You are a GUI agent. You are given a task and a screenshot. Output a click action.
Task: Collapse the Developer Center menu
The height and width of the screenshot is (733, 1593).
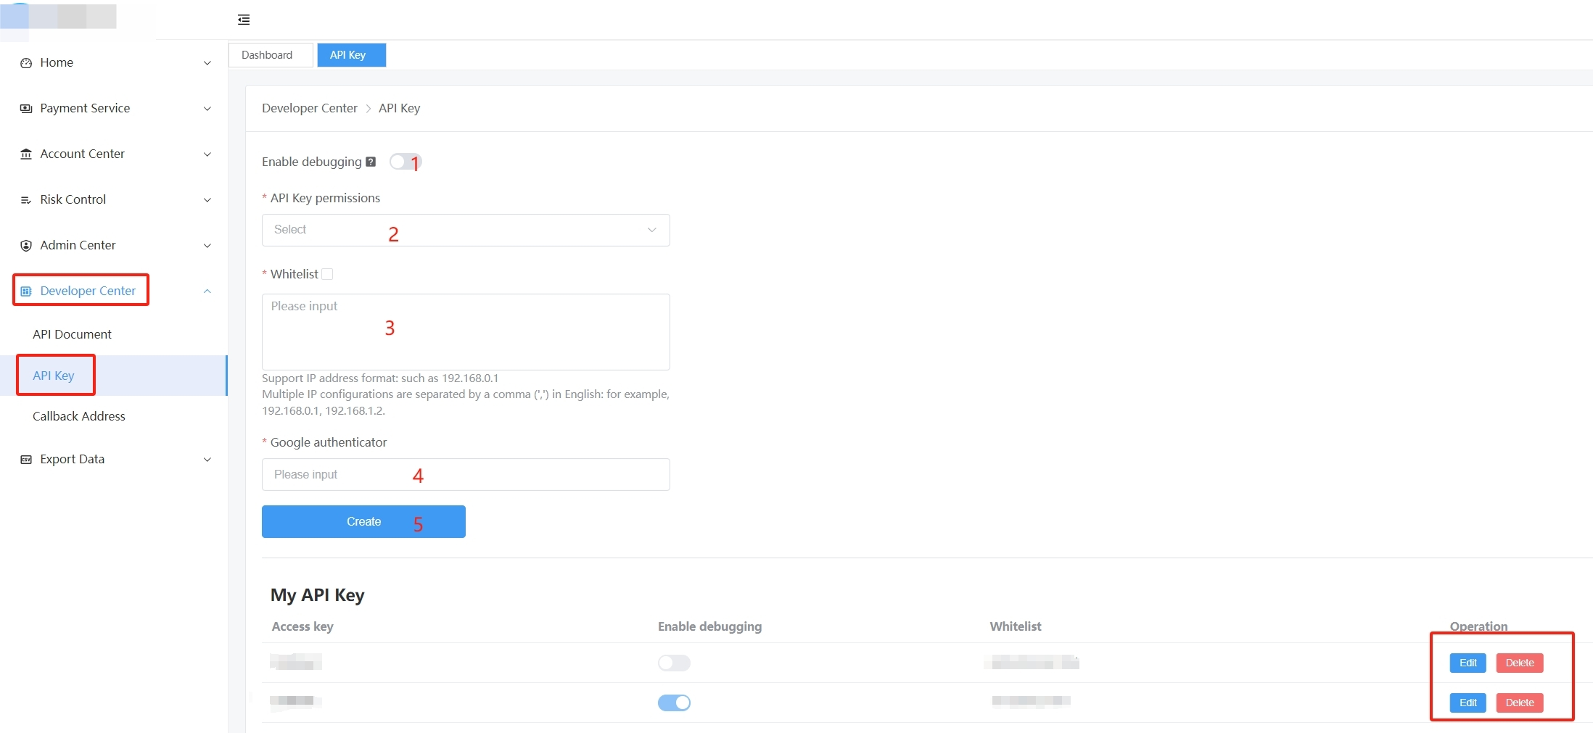[x=207, y=291]
